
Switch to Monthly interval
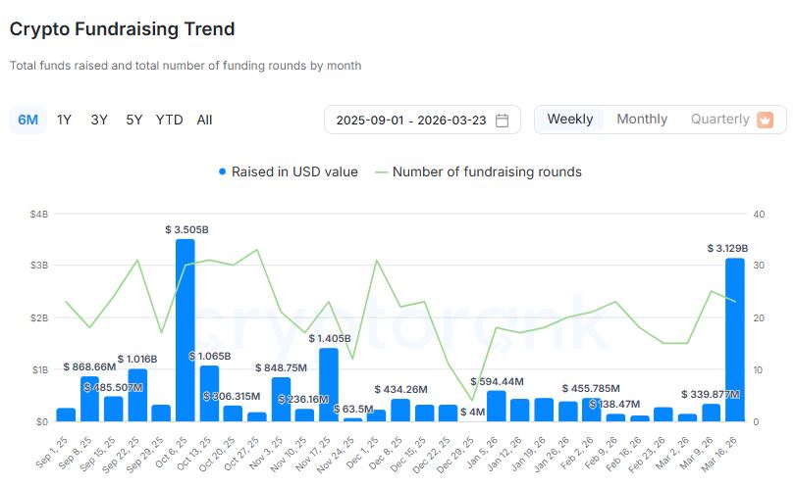642,120
